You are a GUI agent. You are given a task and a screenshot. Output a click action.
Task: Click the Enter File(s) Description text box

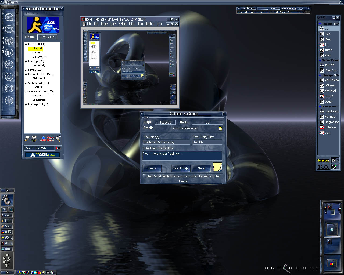182,155
